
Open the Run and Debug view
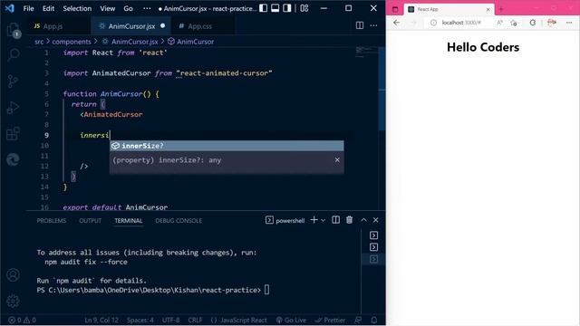click(x=13, y=108)
